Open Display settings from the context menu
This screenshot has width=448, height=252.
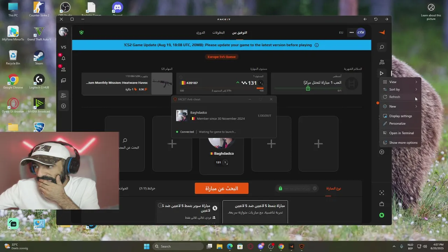click(x=400, y=116)
